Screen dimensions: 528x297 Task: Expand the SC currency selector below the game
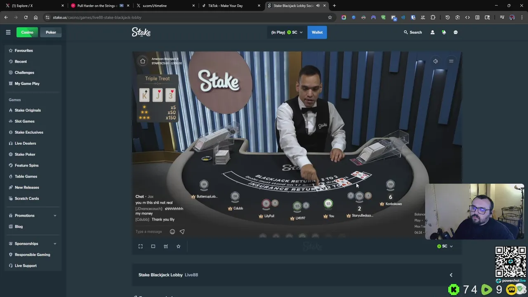click(445, 246)
